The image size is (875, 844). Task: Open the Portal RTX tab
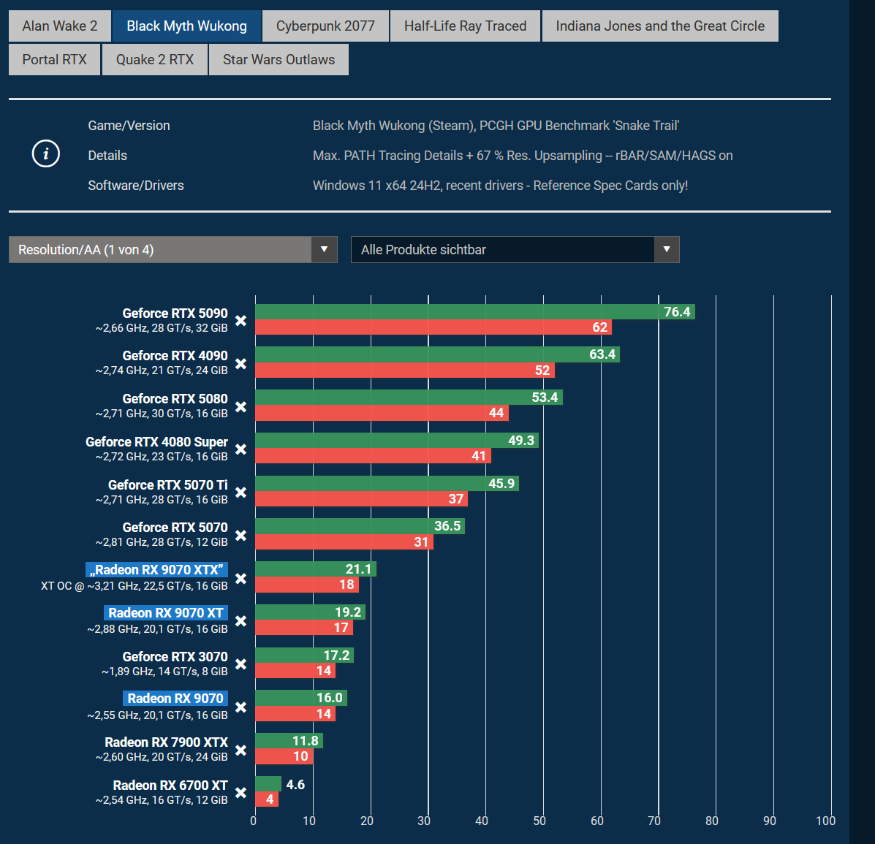pyautogui.click(x=55, y=59)
